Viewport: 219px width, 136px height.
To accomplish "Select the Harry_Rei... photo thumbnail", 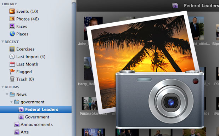I will 89,68.
